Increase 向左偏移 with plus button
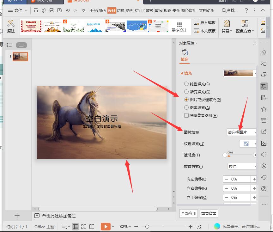 254,179
